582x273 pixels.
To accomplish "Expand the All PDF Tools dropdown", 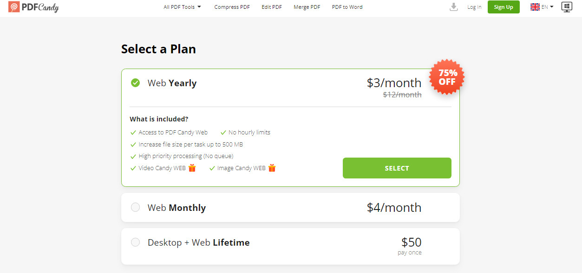I will [182, 7].
